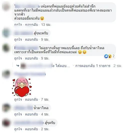Open the 7 ชม. timestamp under sticker
Viewport: 124px width, 134px height.
[45, 99]
